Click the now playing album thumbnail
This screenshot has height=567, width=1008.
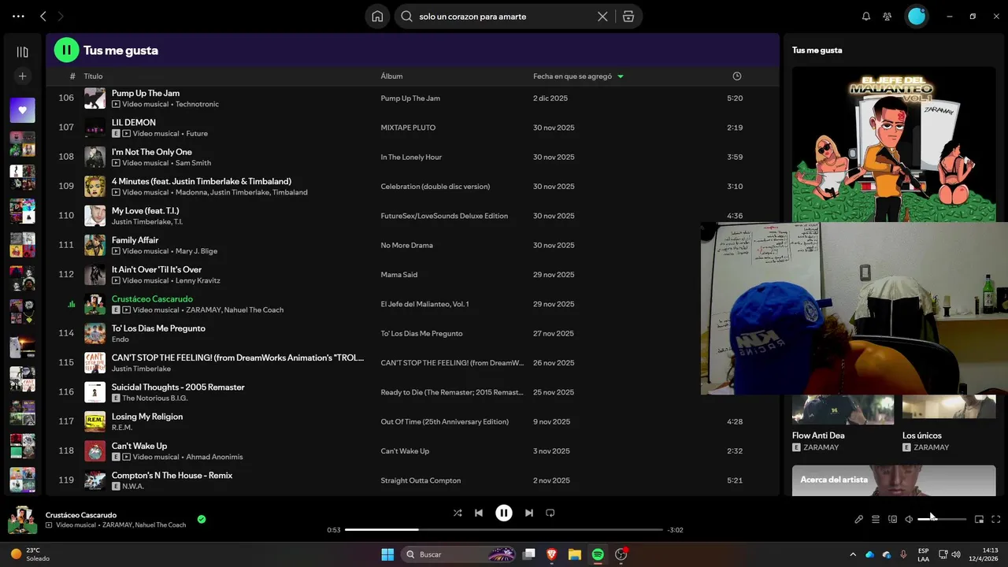click(x=22, y=520)
